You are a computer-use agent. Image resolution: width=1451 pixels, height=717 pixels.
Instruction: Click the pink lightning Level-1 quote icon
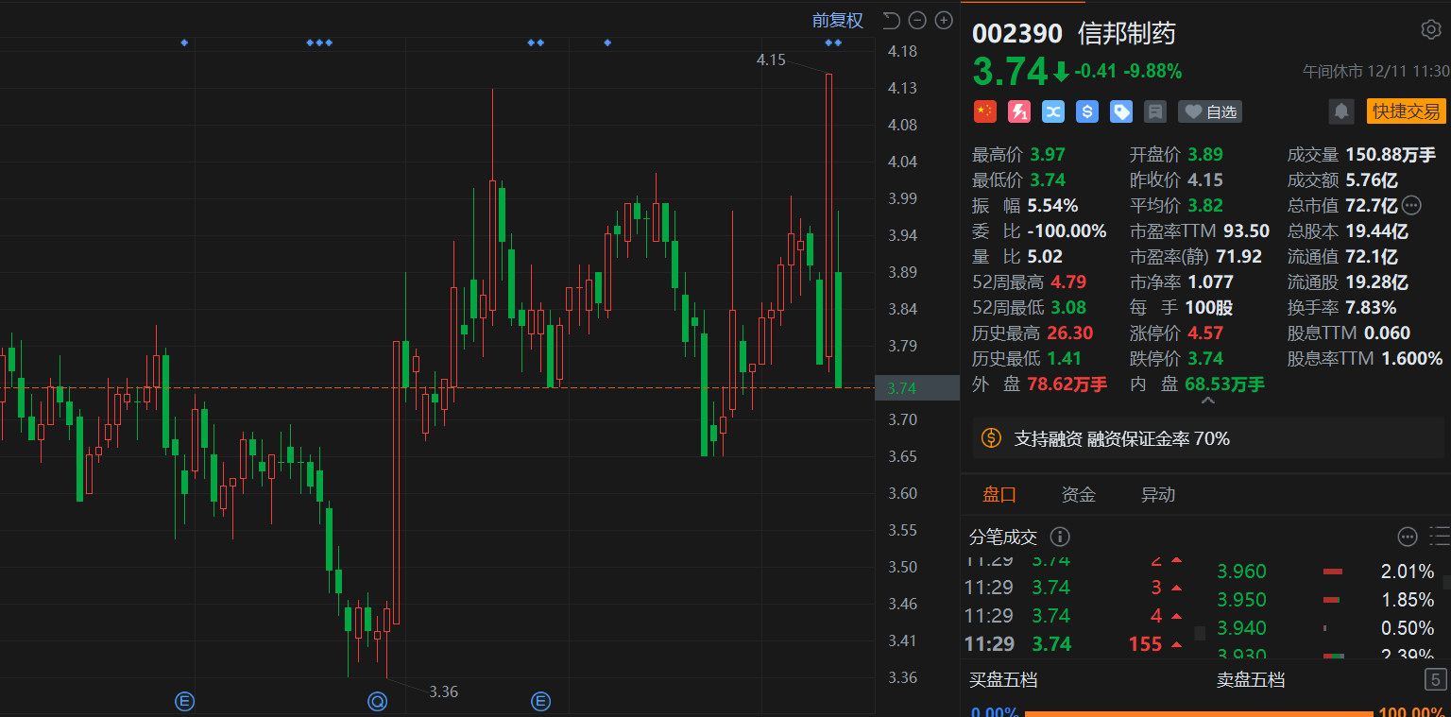pyautogui.click(x=1019, y=111)
